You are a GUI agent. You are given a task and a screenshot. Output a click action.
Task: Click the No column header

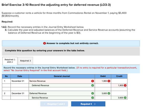[x=6, y=76]
